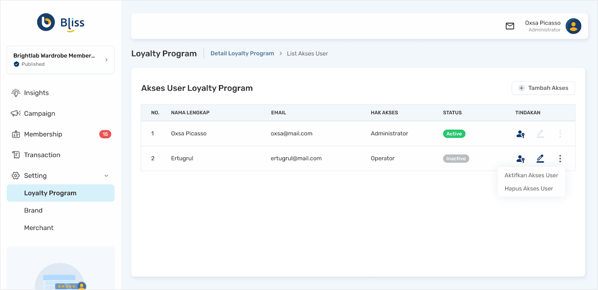Collapse the Setting submenu chevron

point(106,176)
